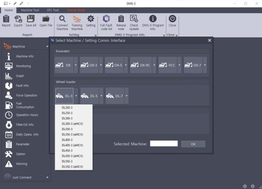This screenshot has width=262, height=189.
Task: Open Fuel Consumption in sidebar
Action: point(25,105)
